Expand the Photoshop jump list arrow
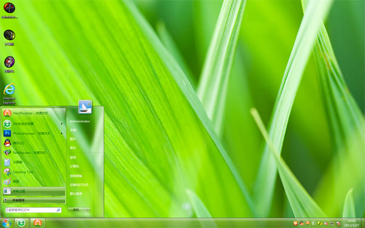The width and height of the screenshot is (365, 228). [62, 133]
